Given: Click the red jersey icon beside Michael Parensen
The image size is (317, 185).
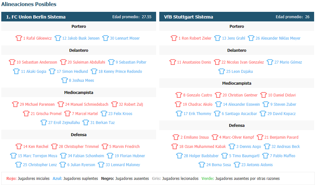Looking at the screenshot, I should (x=15, y=104).
